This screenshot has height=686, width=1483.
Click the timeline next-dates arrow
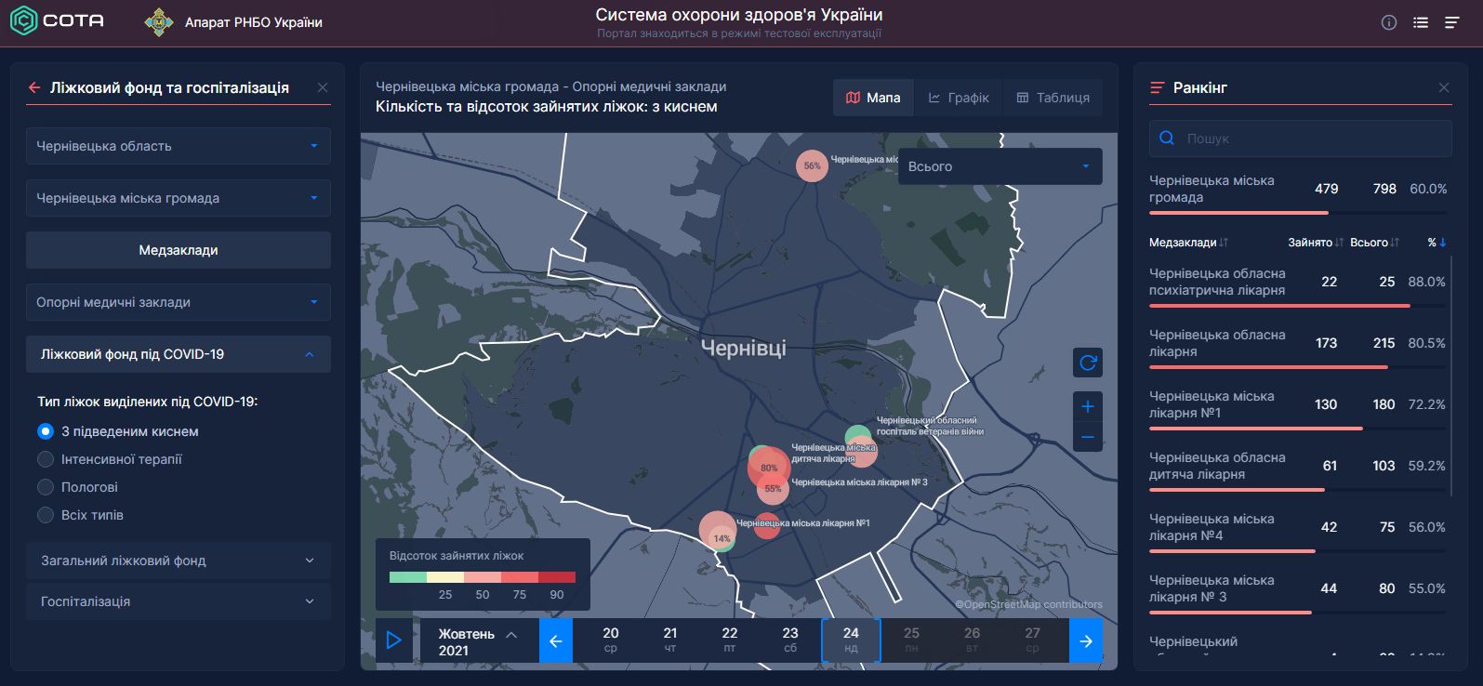click(x=1085, y=640)
